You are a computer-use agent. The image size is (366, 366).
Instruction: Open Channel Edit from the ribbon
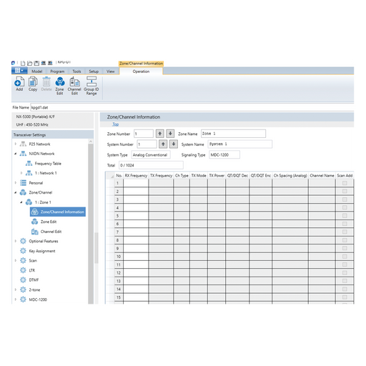point(74,86)
